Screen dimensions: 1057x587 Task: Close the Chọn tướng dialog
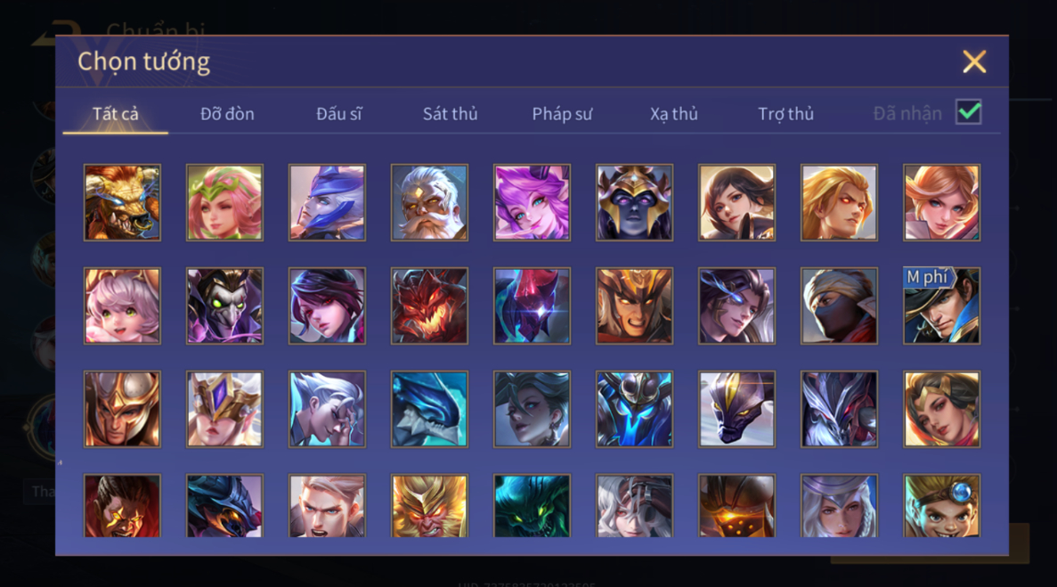tap(974, 61)
